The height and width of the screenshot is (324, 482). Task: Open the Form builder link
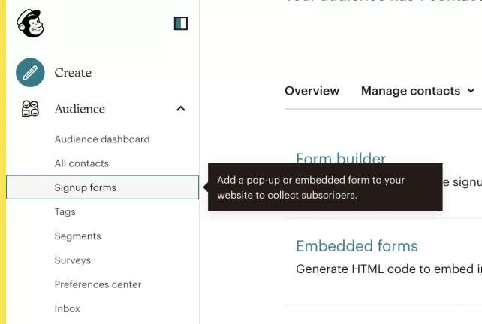[341, 158]
